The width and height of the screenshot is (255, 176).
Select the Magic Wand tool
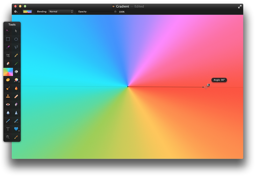pyautogui.click(x=8, y=31)
